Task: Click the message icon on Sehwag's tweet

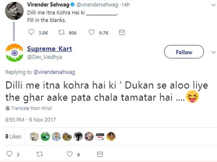Action: [122, 33]
